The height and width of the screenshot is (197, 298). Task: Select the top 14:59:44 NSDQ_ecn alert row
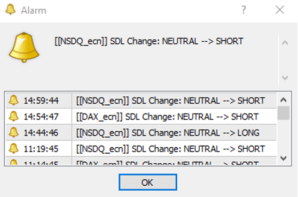click(x=141, y=101)
